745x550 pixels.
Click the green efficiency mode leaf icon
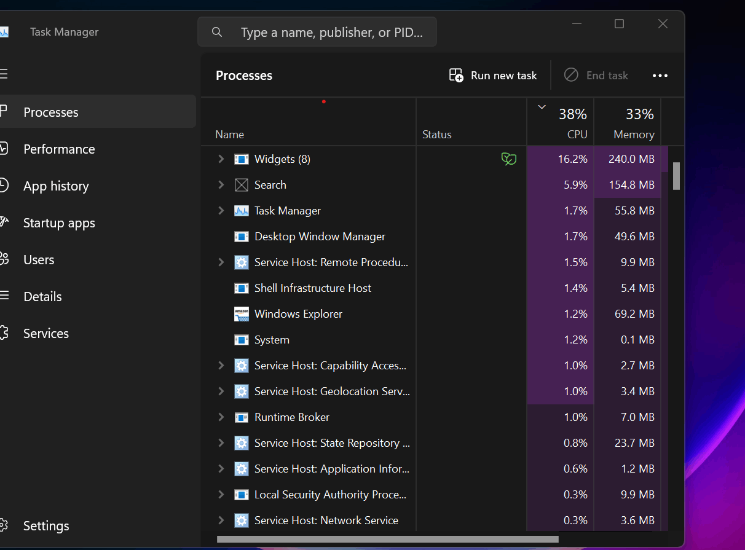[x=509, y=159]
